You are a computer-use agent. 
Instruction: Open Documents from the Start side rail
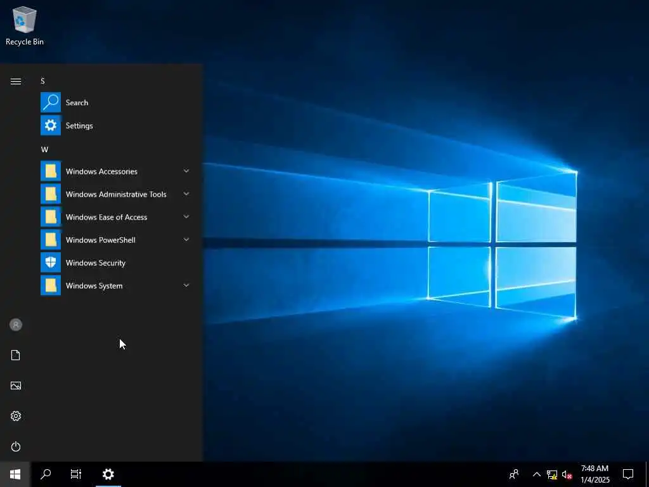coord(16,355)
